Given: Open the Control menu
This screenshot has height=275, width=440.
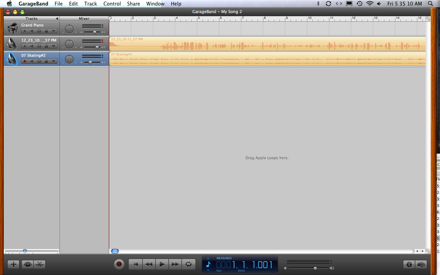Looking at the screenshot, I should pos(112,4).
